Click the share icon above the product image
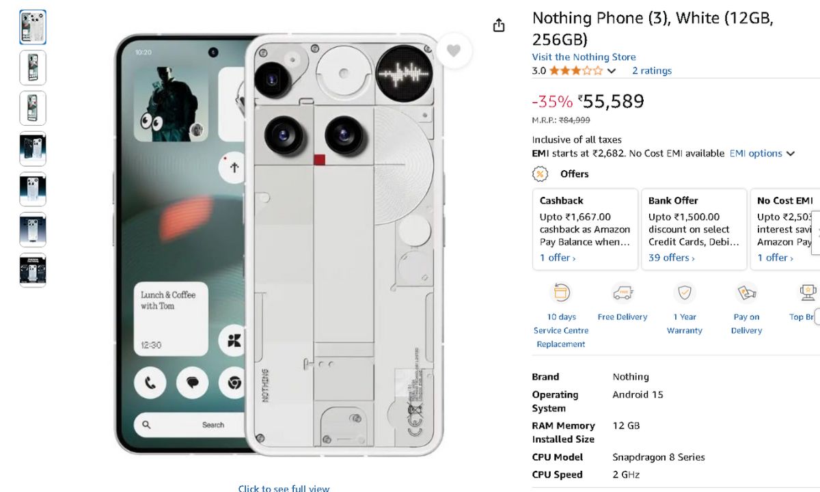The width and height of the screenshot is (820, 492). tap(499, 25)
